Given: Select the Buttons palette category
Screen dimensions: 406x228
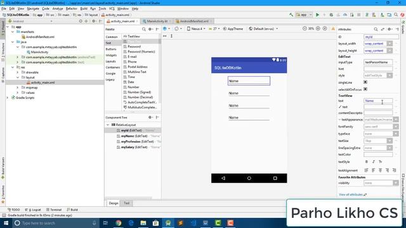Looking at the screenshot, I should click(x=111, y=49).
